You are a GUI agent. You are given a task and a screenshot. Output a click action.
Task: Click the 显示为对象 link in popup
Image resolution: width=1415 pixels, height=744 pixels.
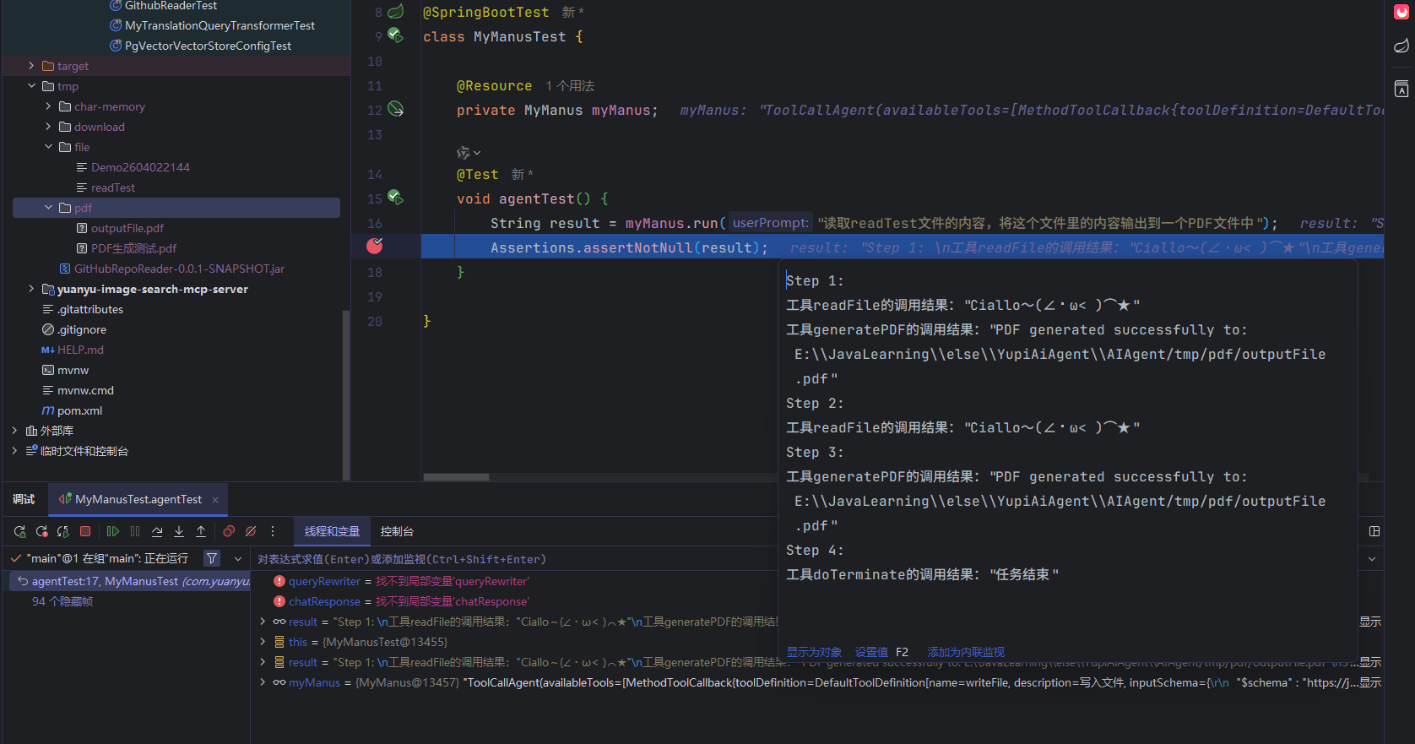point(814,652)
